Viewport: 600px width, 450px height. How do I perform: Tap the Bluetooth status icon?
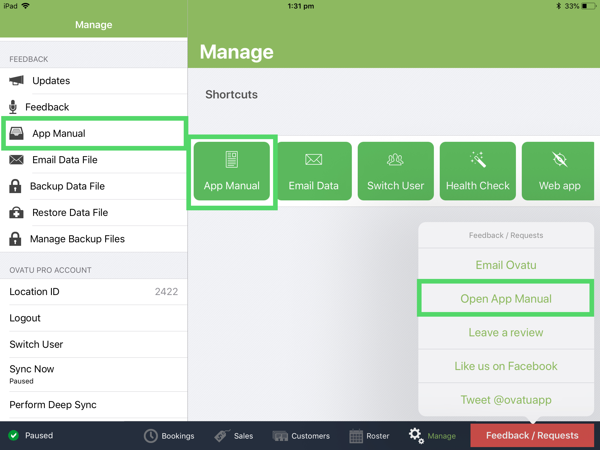pyautogui.click(x=558, y=6)
